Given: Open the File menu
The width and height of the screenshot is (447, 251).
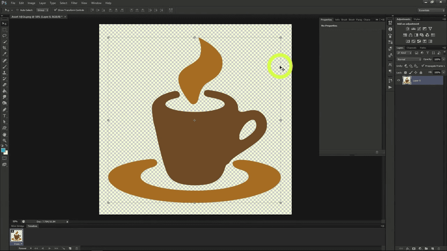Looking at the screenshot, I should (13, 3).
